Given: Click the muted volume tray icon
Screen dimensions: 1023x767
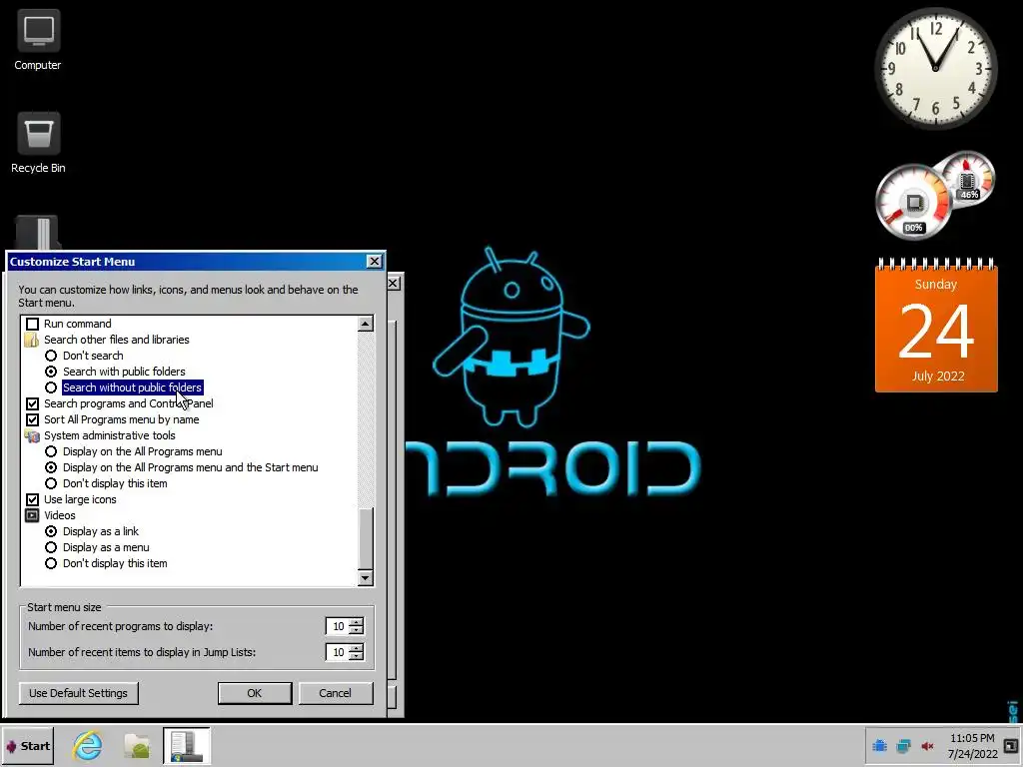Looking at the screenshot, I should click(x=927, y=745).
